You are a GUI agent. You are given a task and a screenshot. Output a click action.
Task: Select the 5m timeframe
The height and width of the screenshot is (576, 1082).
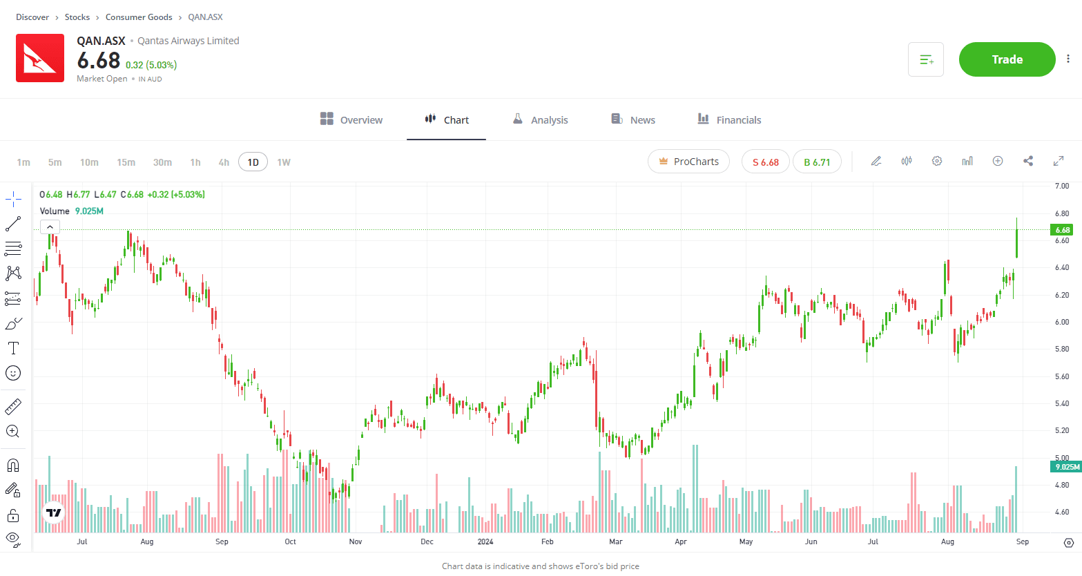point(55,162)
